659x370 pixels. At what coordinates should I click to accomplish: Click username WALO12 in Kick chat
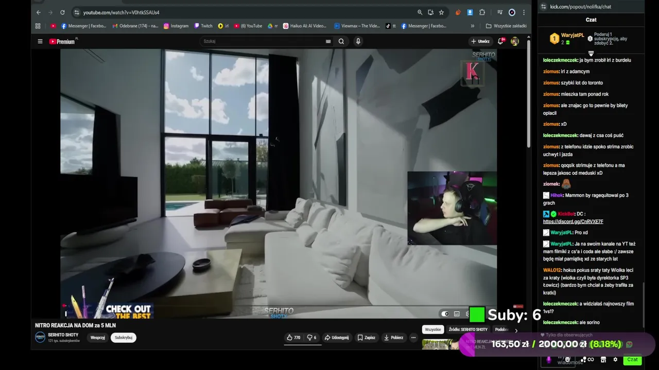551,270
